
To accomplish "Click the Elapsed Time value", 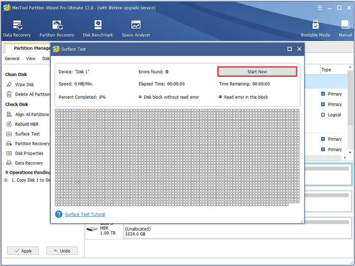I will [176, 84].
